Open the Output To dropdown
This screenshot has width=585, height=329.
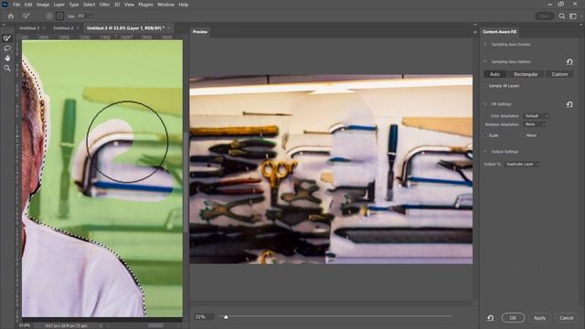522,164
